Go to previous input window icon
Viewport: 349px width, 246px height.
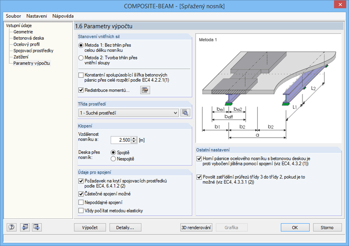(x=25, y=227)
